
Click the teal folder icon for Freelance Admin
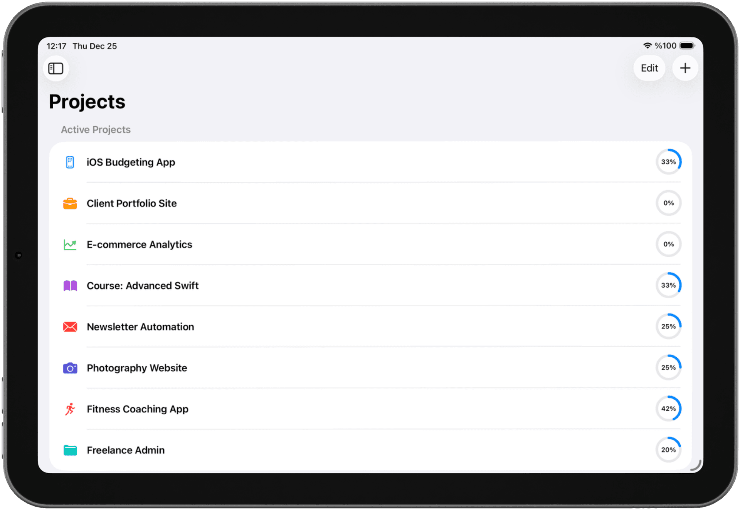click(70, 450)
